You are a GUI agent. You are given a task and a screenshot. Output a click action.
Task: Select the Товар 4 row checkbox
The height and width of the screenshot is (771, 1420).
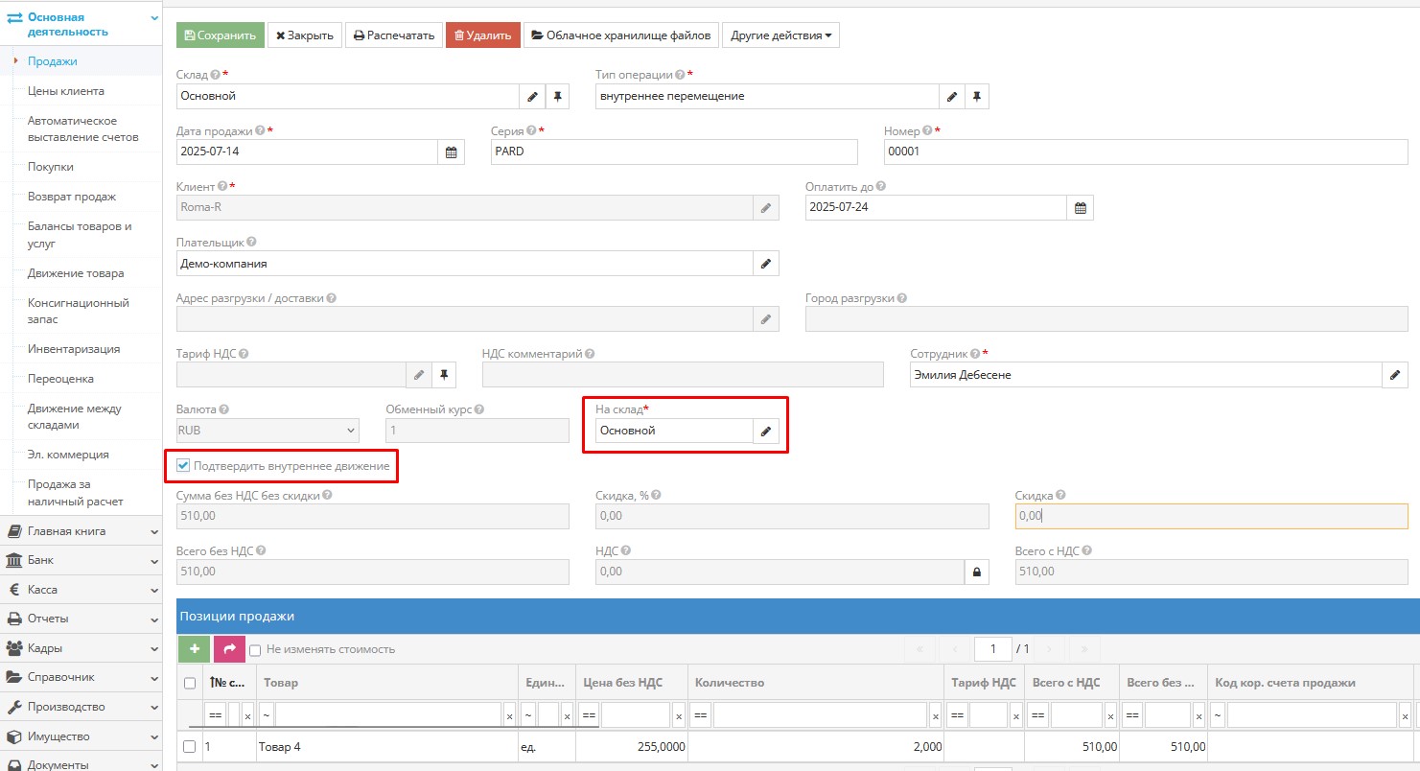(x=190, y=747)
